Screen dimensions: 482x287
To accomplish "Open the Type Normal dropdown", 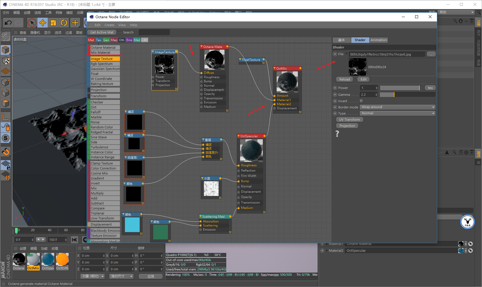I will pyautogui.click(x=398, y=113).
